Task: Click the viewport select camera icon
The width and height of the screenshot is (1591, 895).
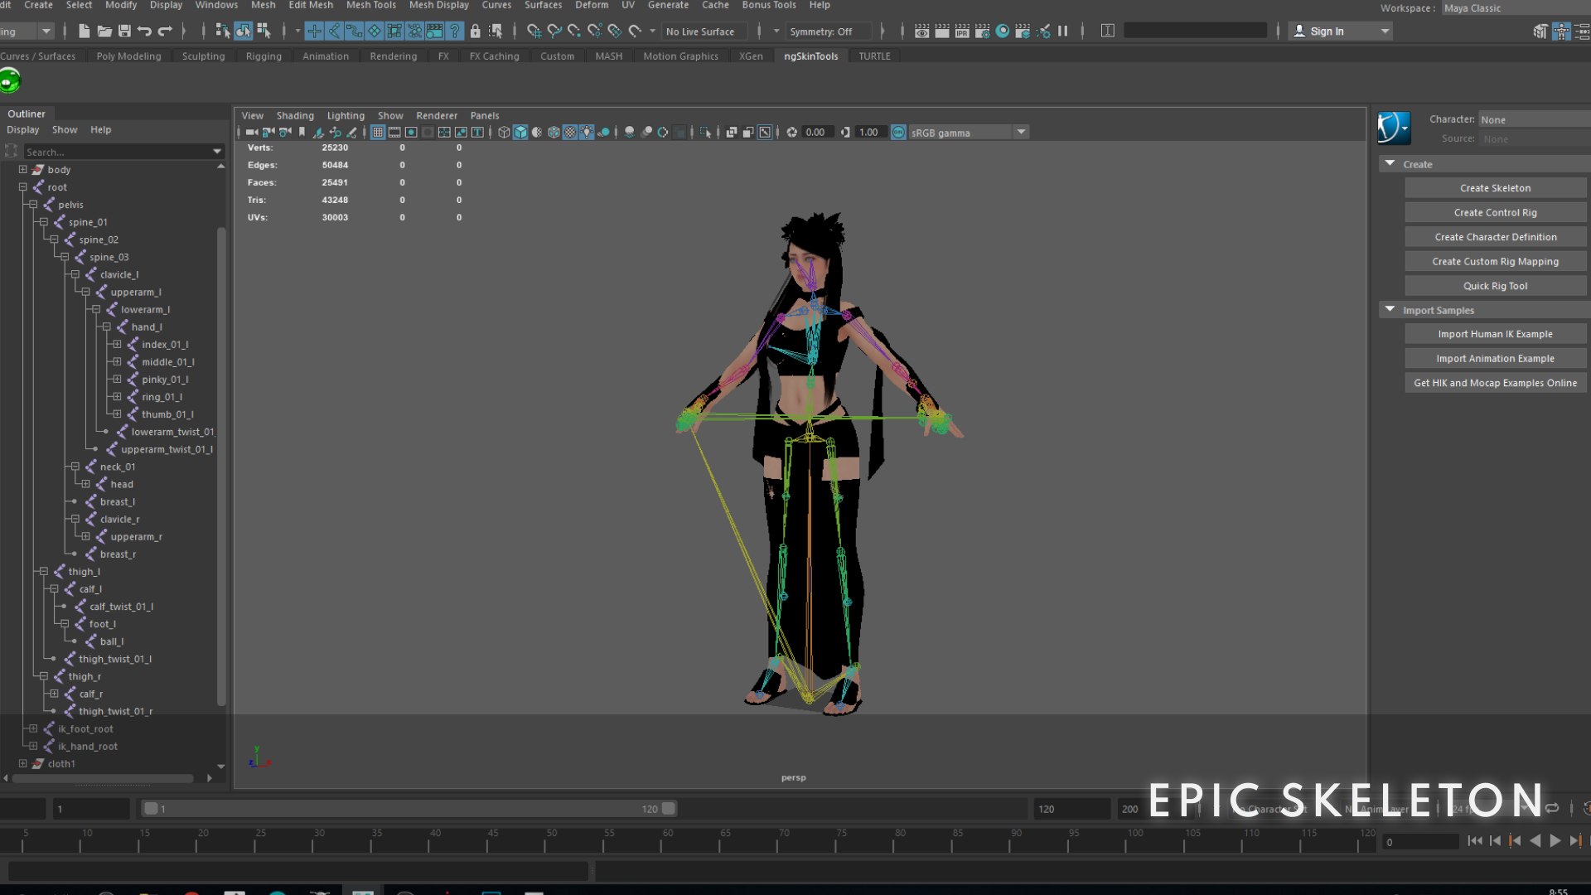Action: (x=250, y=133)
